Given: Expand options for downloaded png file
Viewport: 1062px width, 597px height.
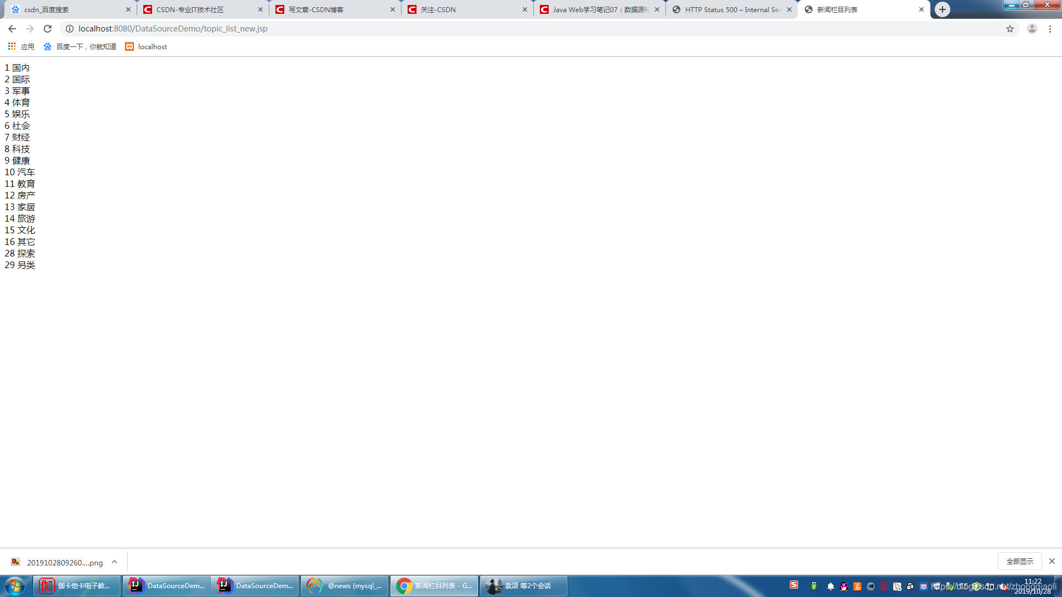Looking at the screenshot, I should point(114,562).
